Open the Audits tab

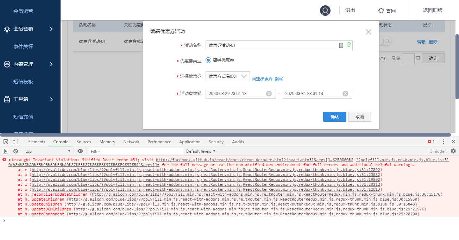(238, 141)
